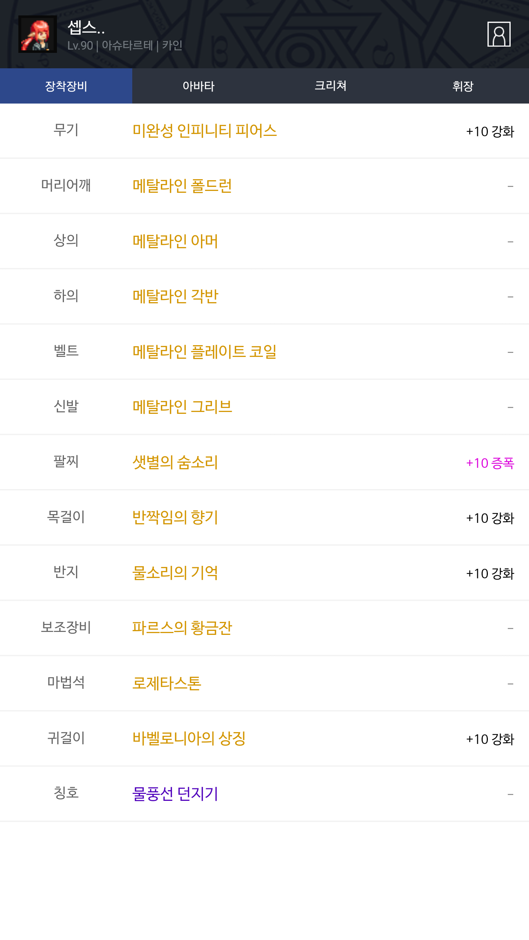Image resolution: width=529 pixels, height=940 pixels.
Task: View necklace 반짝임의 향기
Action: point(175,517)
